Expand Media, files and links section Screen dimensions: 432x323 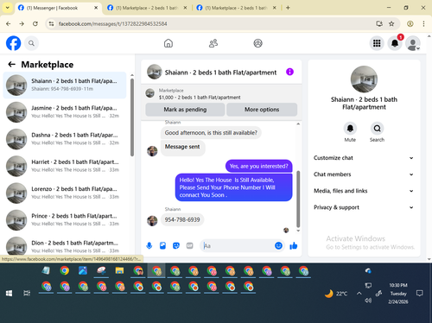364,191
